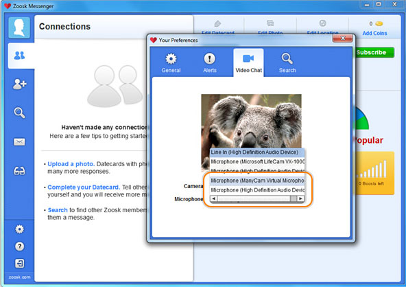The height and width of the screenshot is (287, 406).
Task: Click the coin icon beside zero
Action: pyautogui.click(x=379, y=23)
